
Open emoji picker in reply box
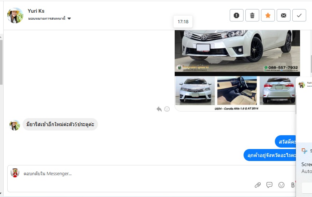[x=281, y=185]
